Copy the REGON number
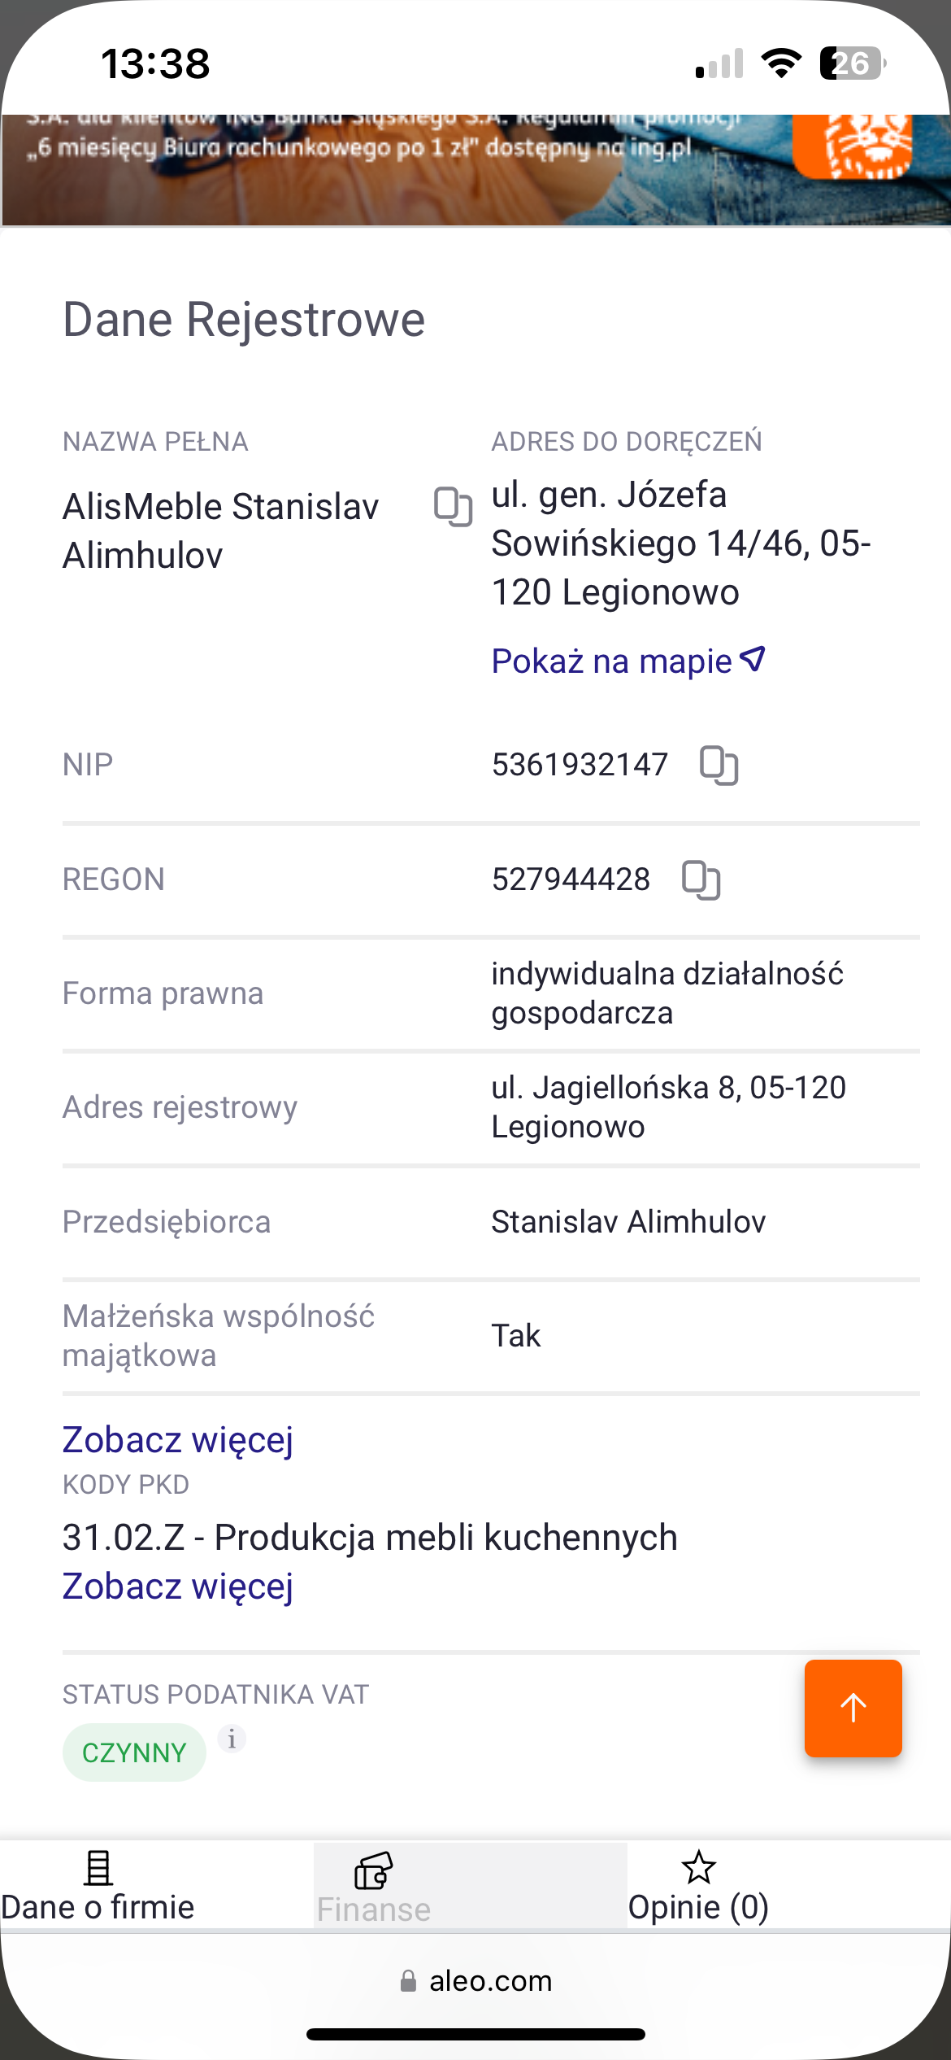Viewport: 951px width, 2060px height. click(701, 879)
